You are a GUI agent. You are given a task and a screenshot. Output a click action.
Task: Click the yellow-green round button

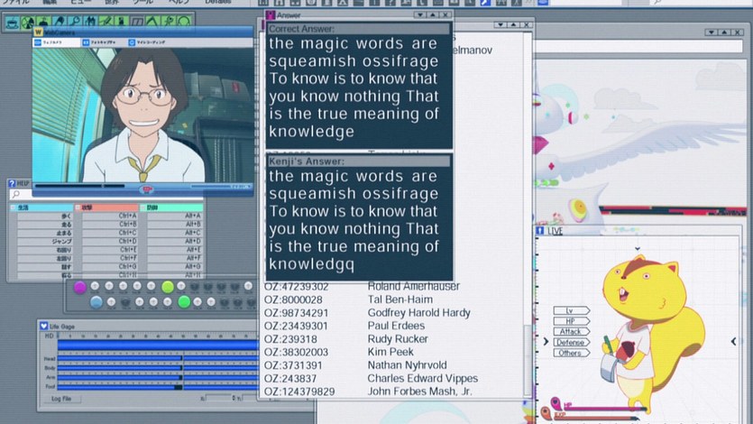167,286
